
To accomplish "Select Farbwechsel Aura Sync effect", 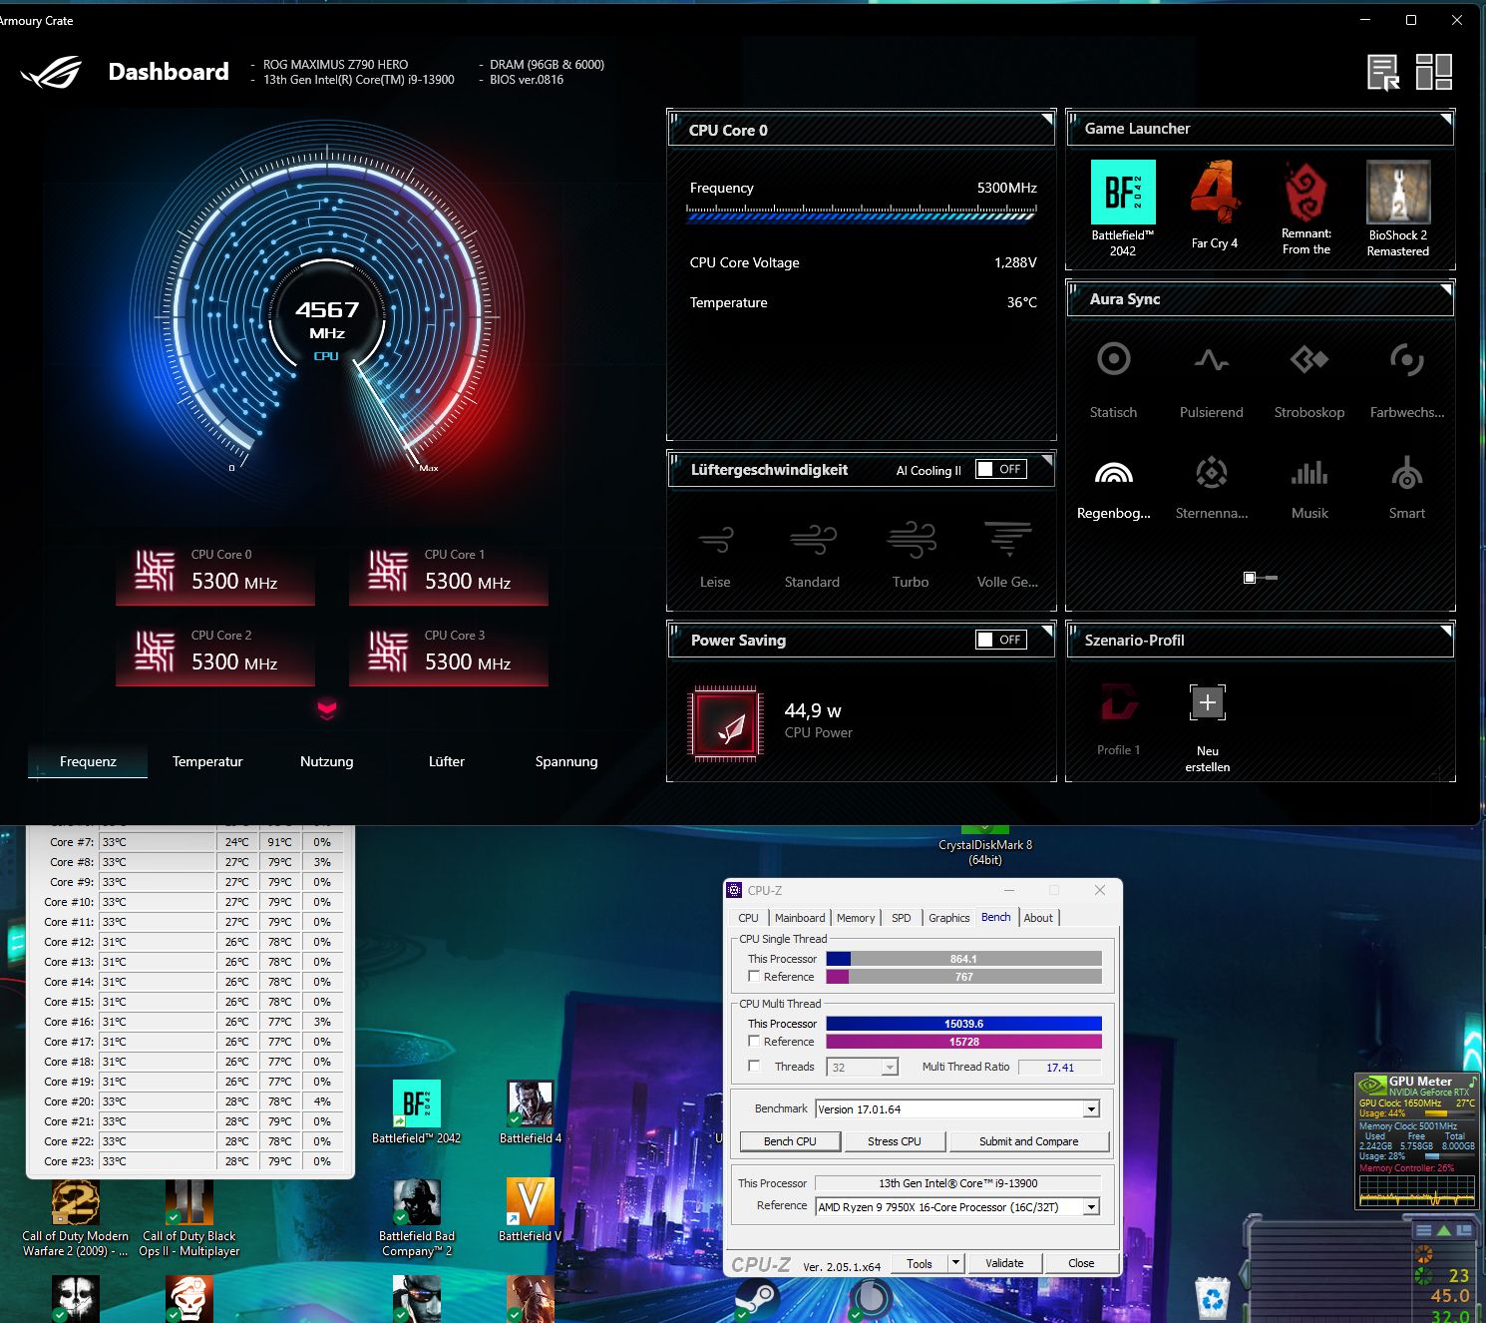I will pyautogui.click(x=1407, y=359).
